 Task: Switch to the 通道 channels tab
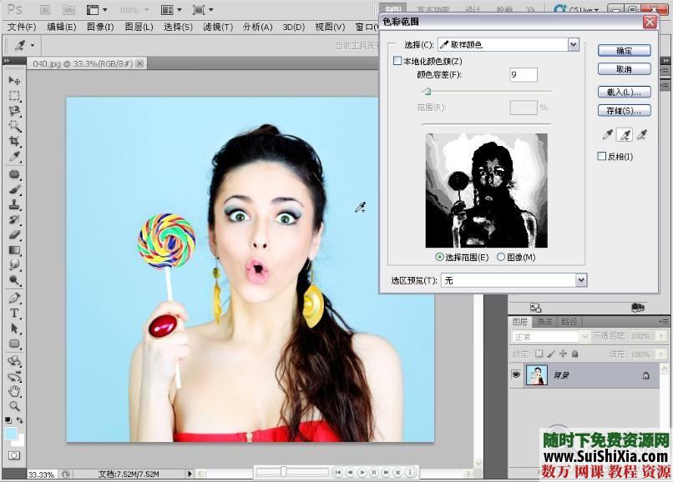[x=544, y=321]
